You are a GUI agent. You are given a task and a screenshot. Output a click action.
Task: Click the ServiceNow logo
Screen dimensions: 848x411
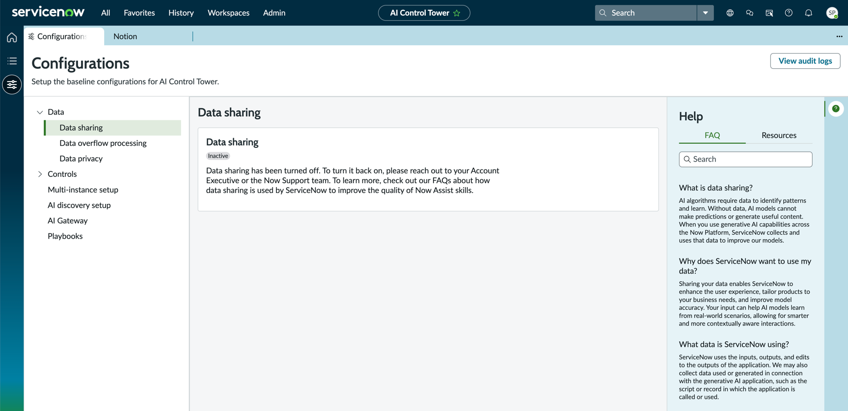click(x=48, y=12)
